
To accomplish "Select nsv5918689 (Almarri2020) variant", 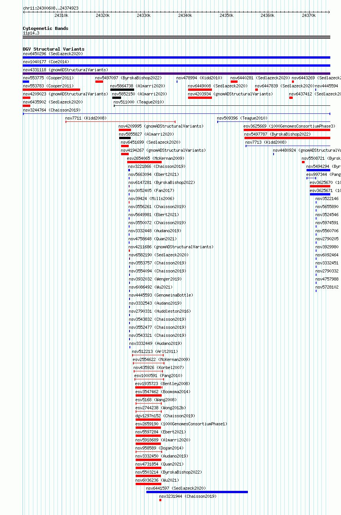I will point(163,440).
